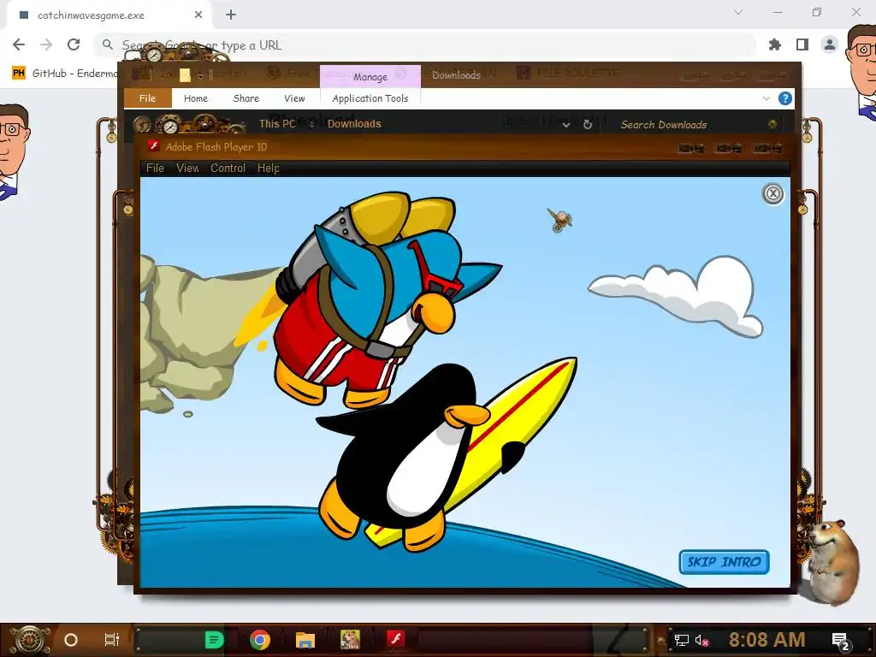Click the search icon in the Search Downloads box
Image resolution: width=876 pixels, height=657 pixels.
[x=772, y=124]
